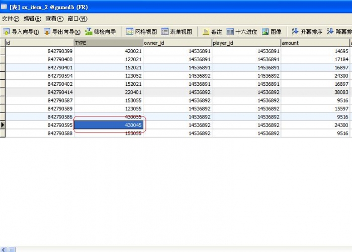Screen dimensions: 352x252
Task: Switch to Grid View (网格视图) icon
Action: (x=130, y=32)
